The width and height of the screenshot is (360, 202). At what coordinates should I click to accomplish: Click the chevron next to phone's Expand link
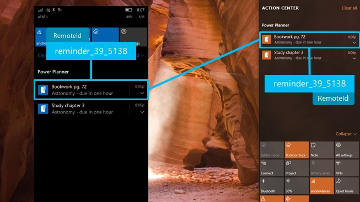coord(143,56)
